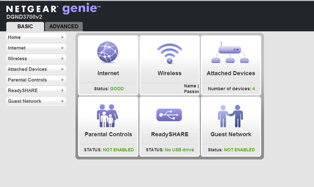Click the Parental Controls tile title
Viewport: 314px width, 187px height.
(108, 134)
